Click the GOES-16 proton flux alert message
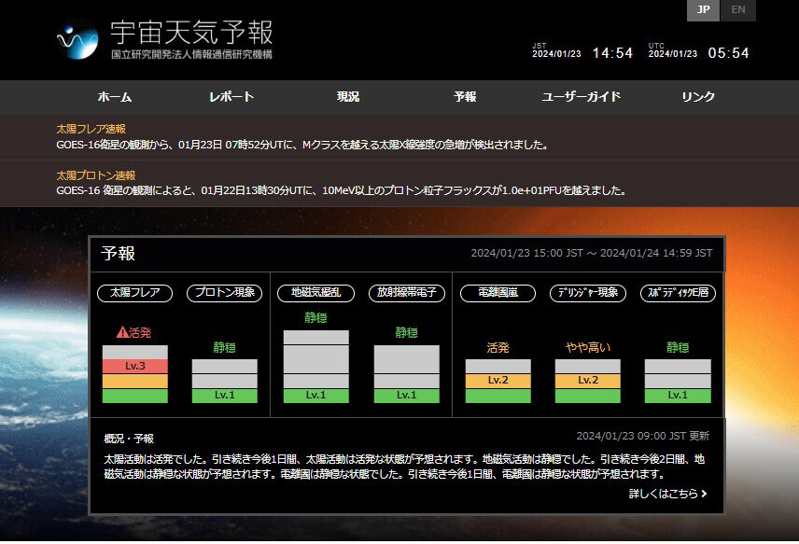Image resolution: width=799 pixels, height=544 pixels. [342, 190]
